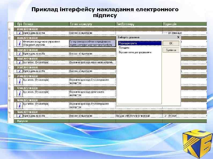Viewport: 213px width, 159px height.
Task: Click Візування бухгалтерським експертом under 21.08.2012
Action: [x=92, y=82]
